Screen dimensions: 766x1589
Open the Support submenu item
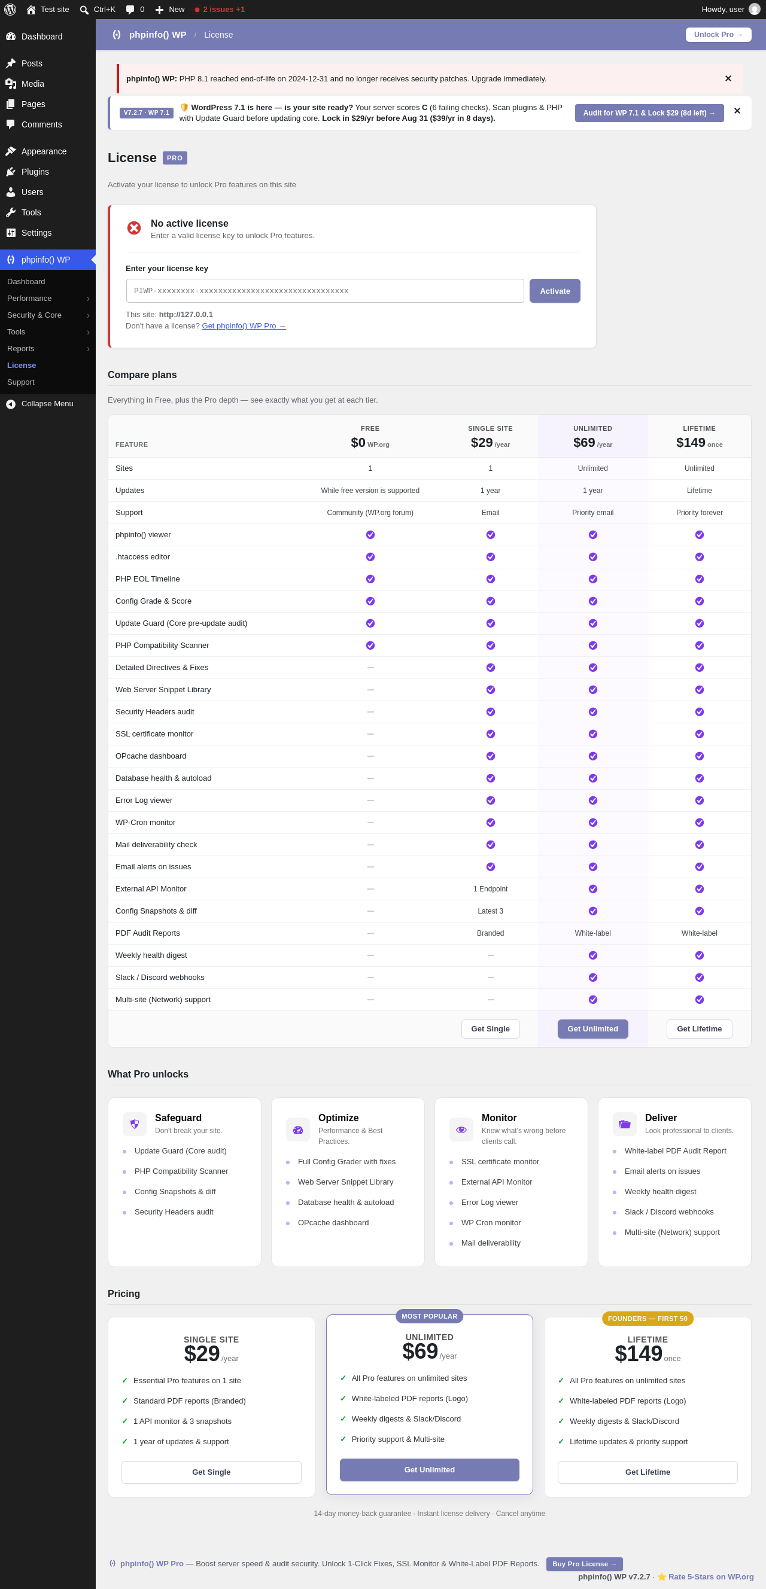tap(21, 382)
